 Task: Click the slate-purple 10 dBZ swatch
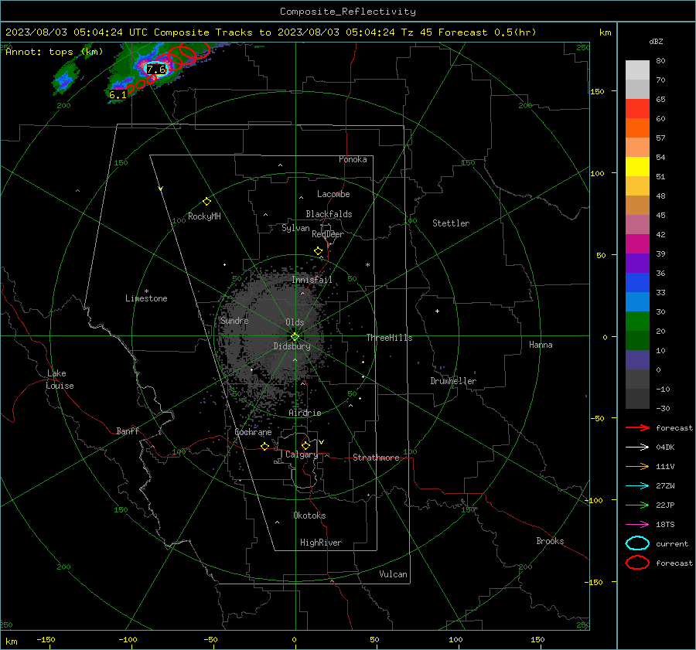click(x=637, y=360)
